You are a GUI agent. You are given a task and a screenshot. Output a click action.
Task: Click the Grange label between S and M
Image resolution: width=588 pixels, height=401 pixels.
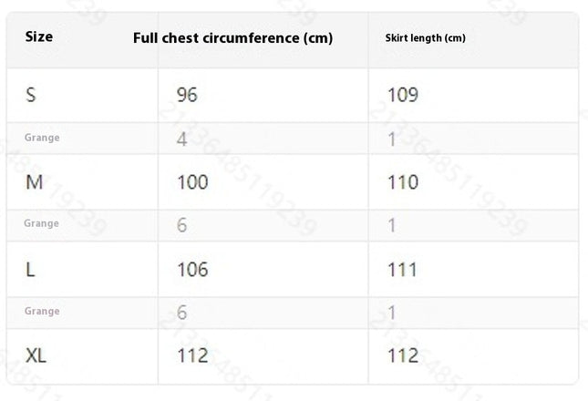(42, 138)
